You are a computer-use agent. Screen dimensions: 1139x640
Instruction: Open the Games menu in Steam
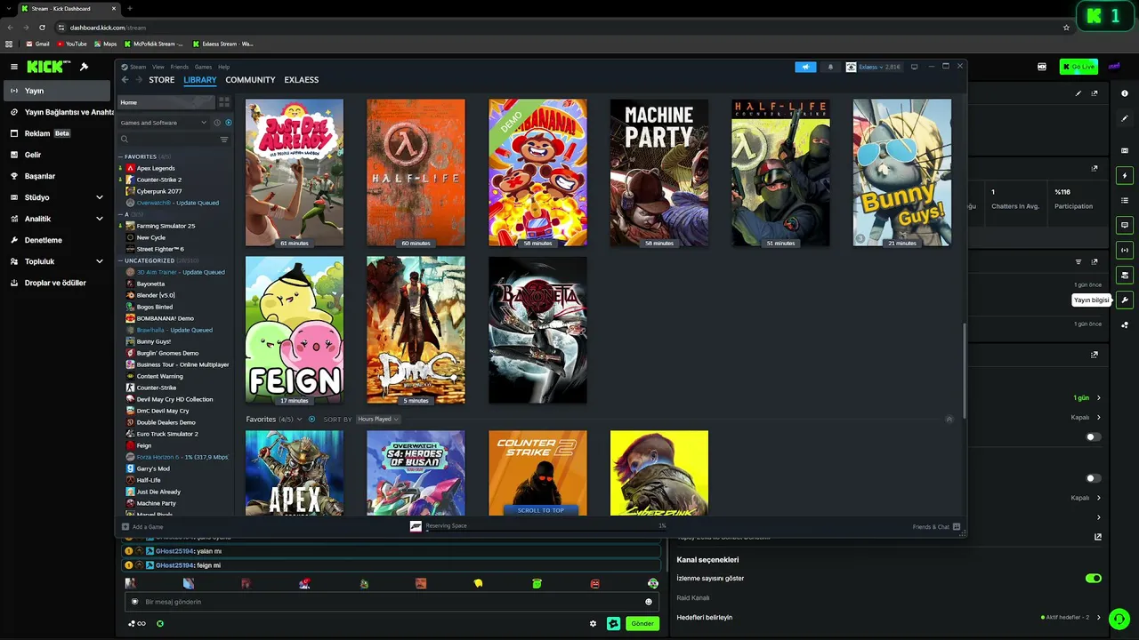[204, 67]
